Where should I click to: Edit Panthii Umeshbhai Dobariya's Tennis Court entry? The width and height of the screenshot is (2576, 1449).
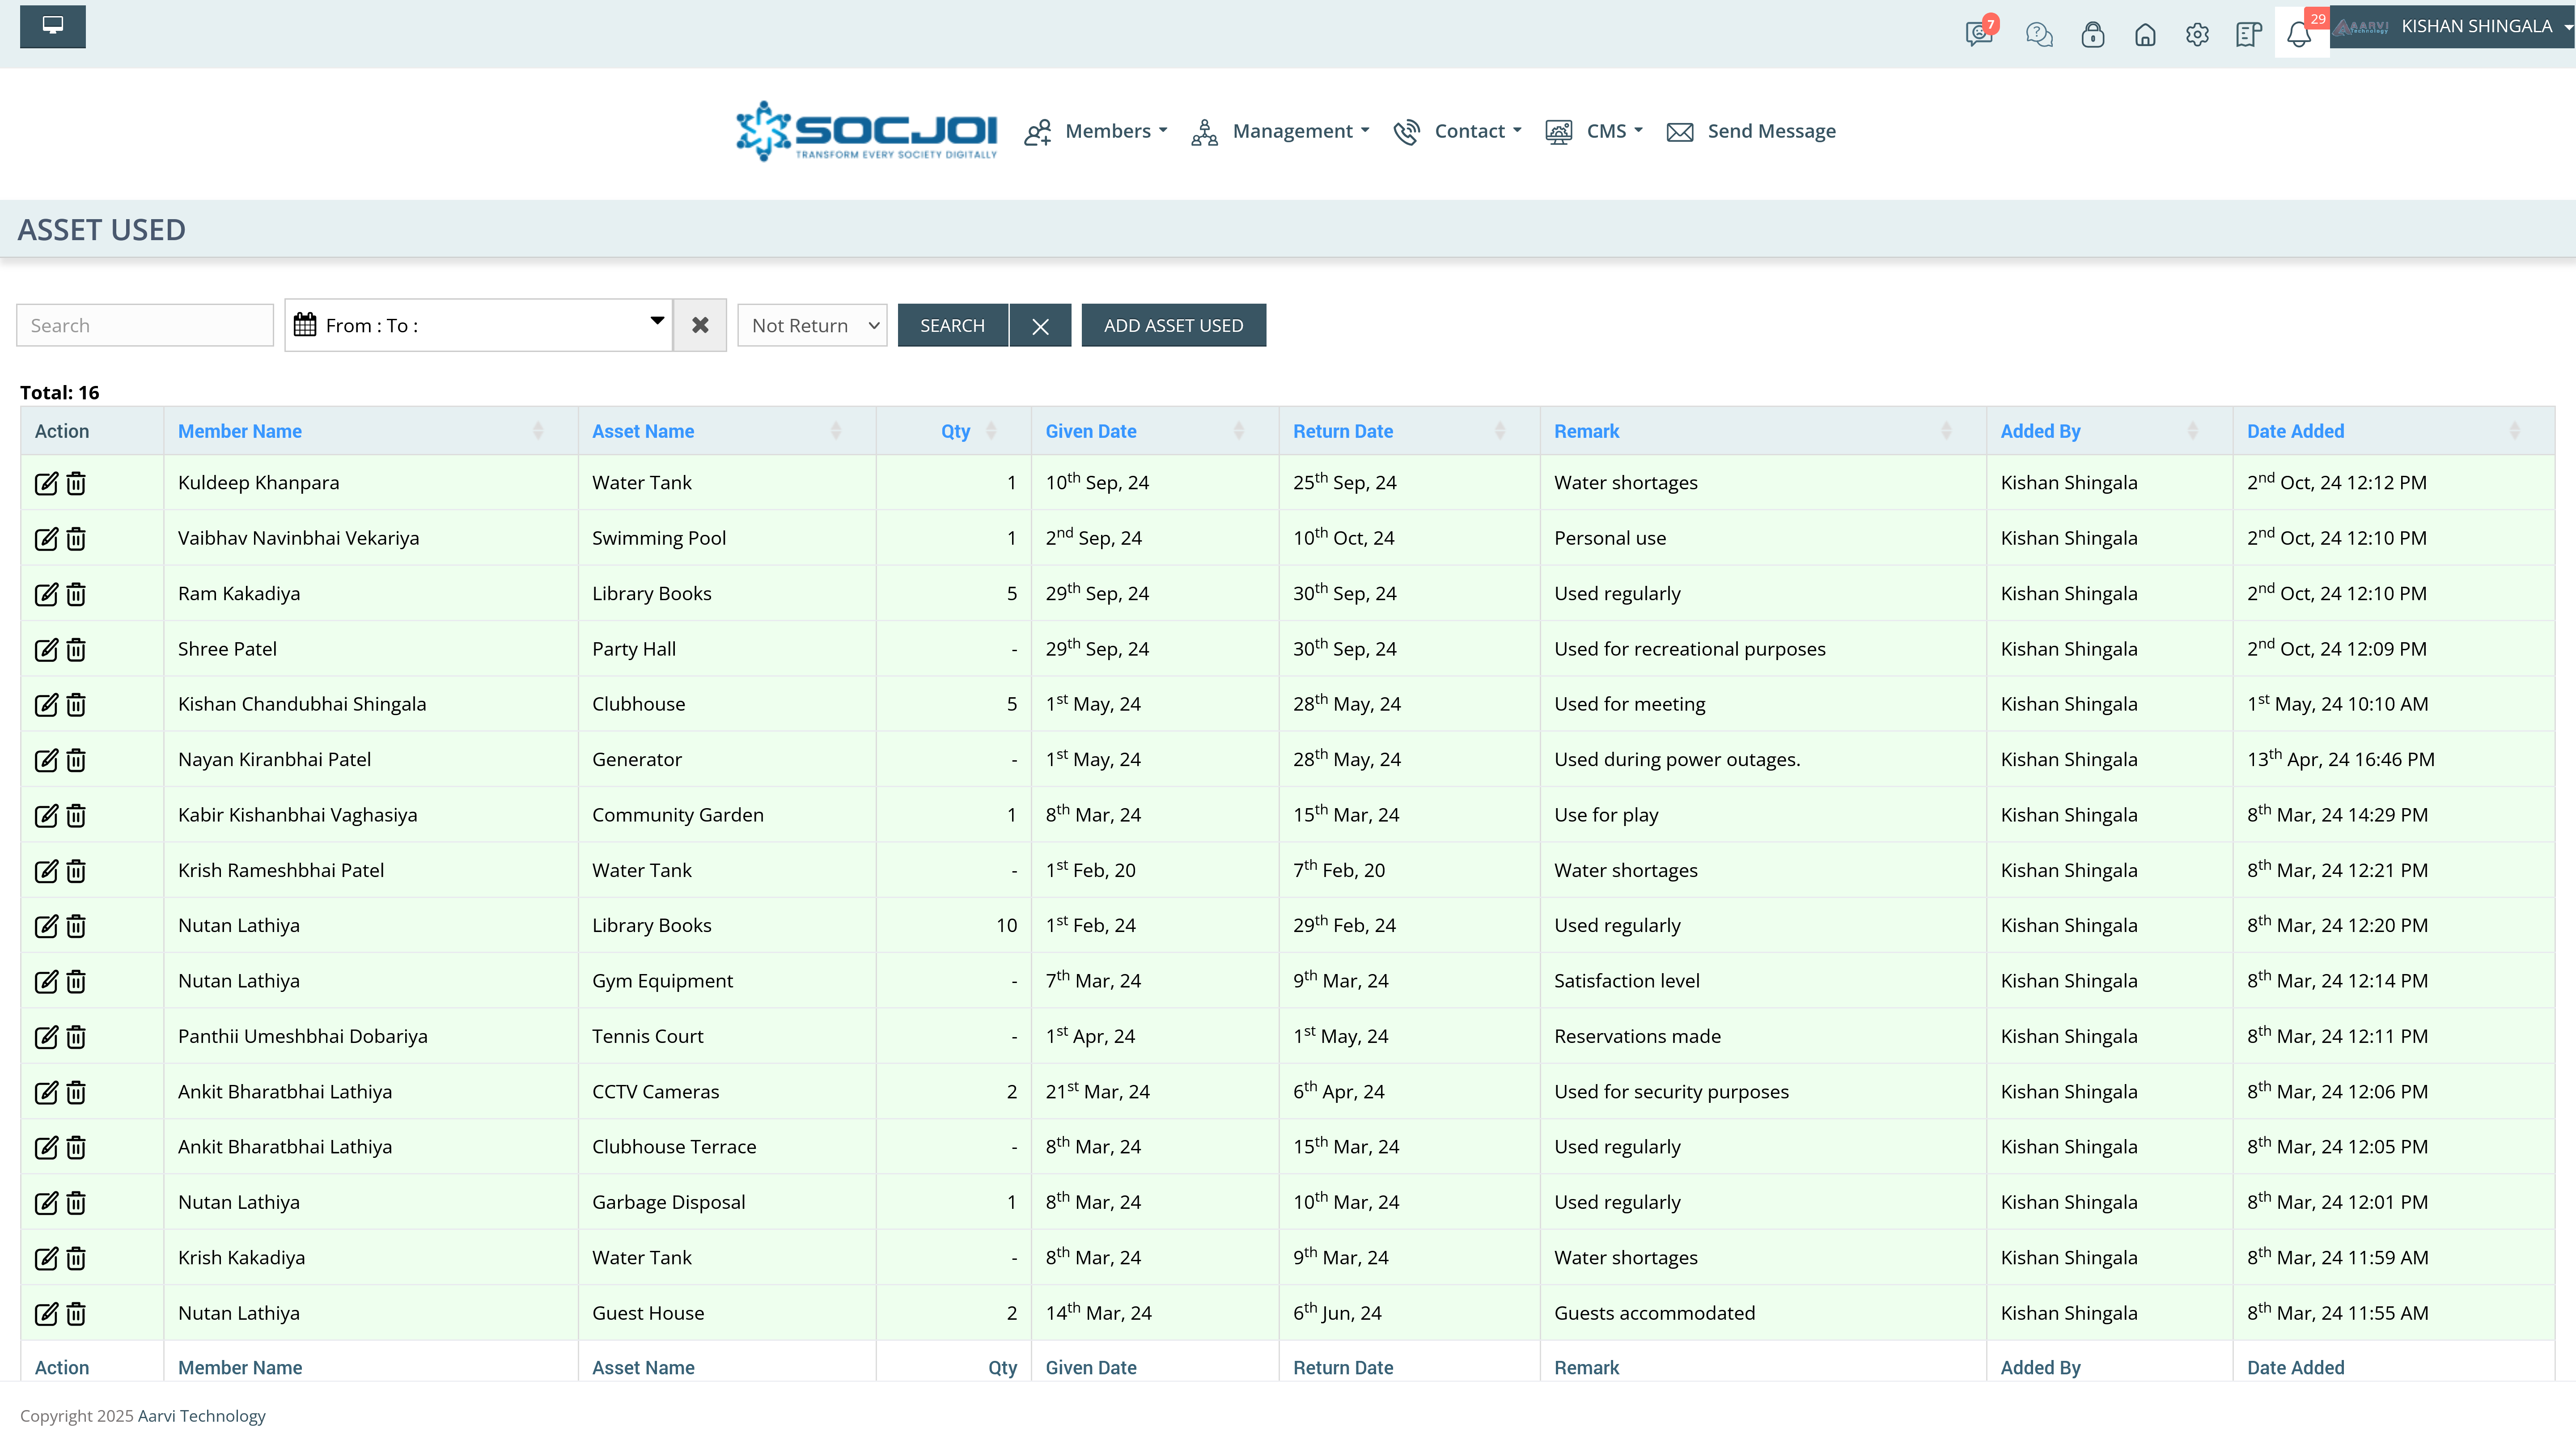point(46,1037)
